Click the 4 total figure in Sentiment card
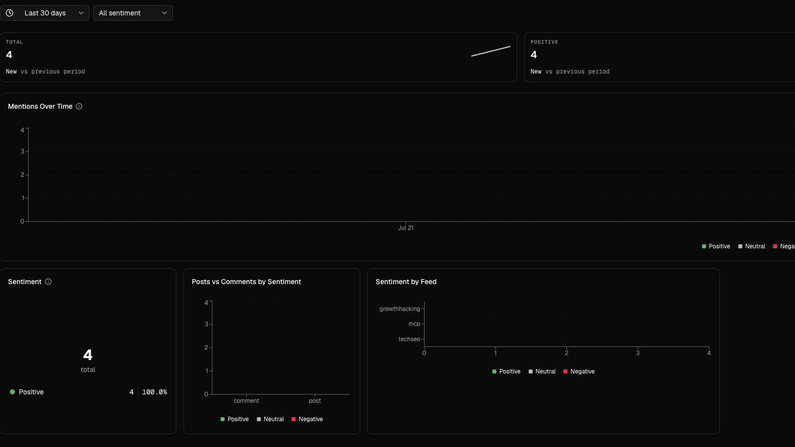This screenshot has height=447, width=795. coord(88,355)
